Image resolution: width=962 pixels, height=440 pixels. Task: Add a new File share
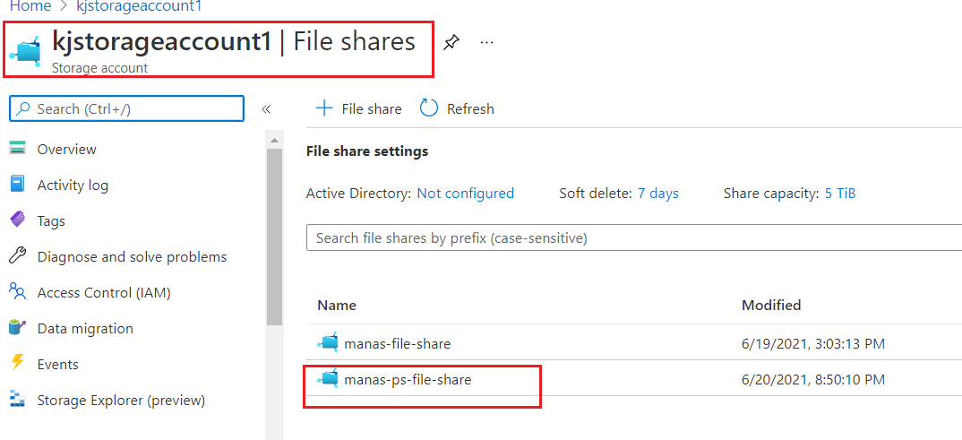click(358, 108)
